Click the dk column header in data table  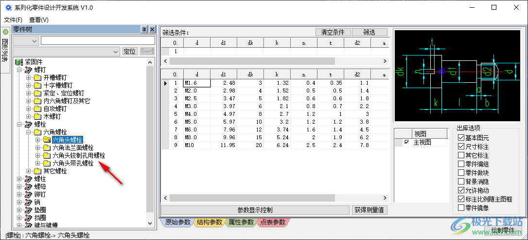pyautogui.click(x=250, y=74)
